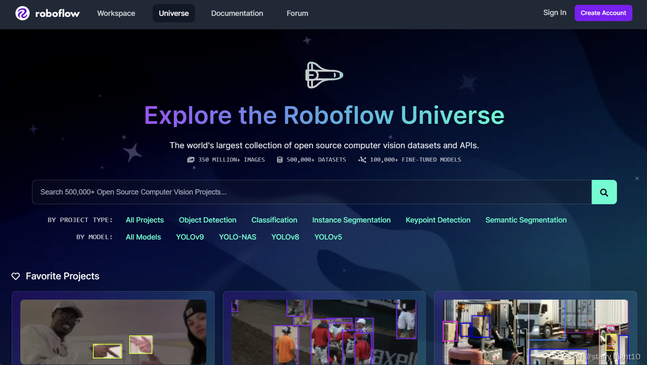Click Sign In
The image size is (647, 365).
[555, 13]
